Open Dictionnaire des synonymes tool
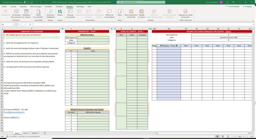Image resolution: width=256 pixels, height=139 pixels. (16, 13)
